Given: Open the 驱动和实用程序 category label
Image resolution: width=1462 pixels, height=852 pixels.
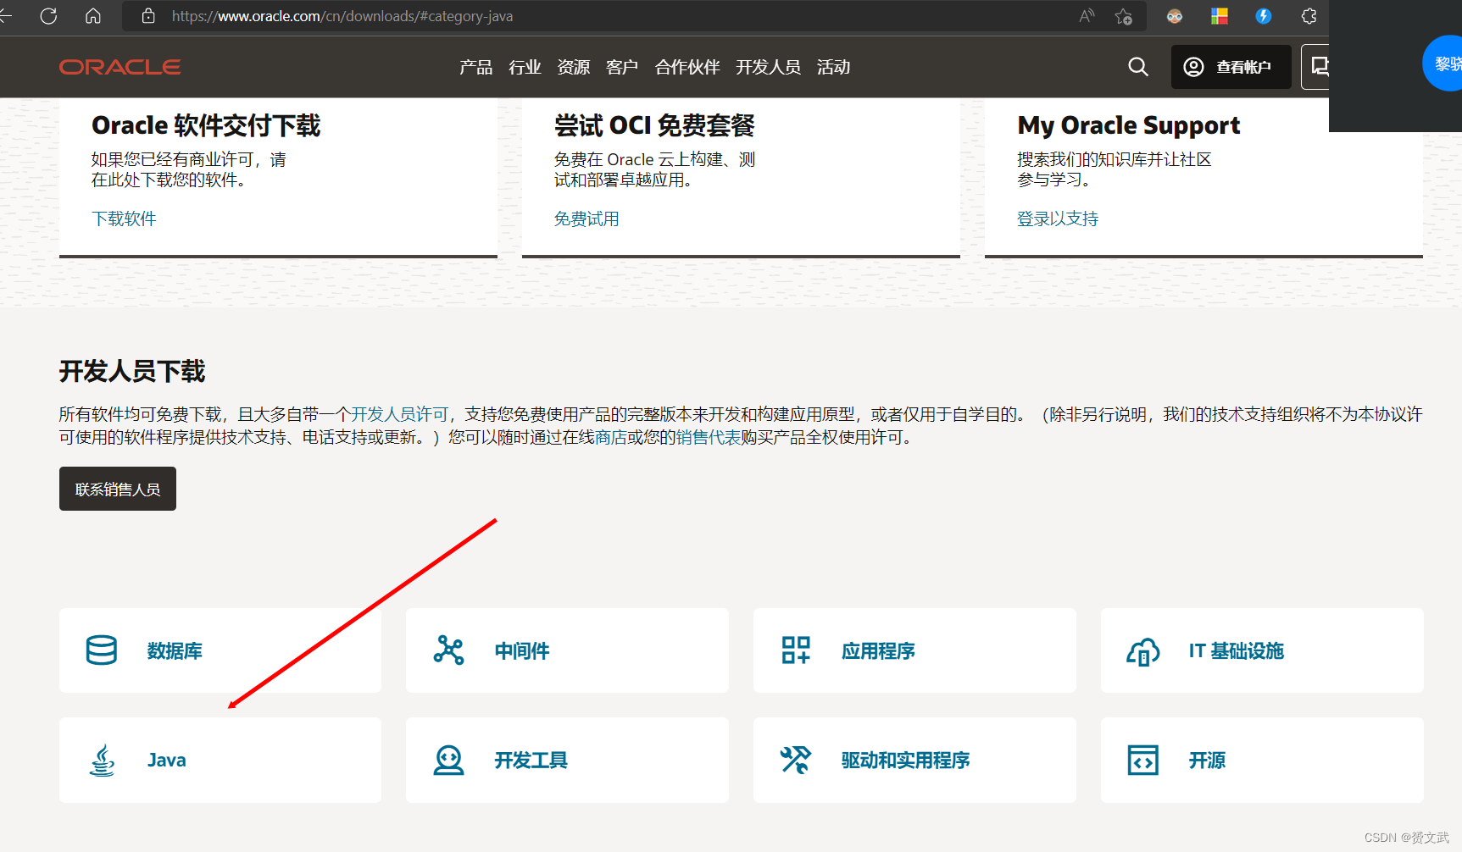Looking at the screenshot, I should 905,761.
